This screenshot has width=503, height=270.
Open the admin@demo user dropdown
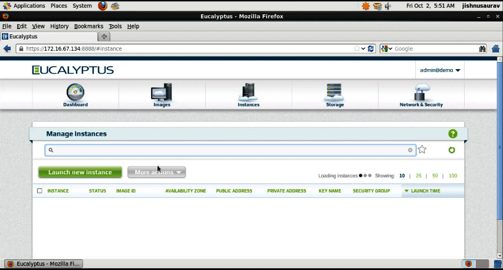(440, 70)
